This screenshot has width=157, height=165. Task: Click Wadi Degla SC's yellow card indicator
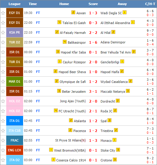125,12
